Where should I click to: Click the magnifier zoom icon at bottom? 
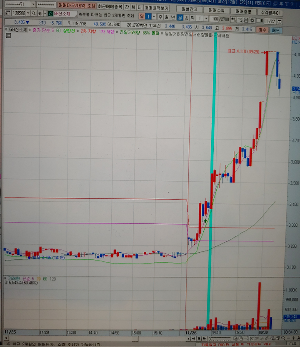click(283, 338)
